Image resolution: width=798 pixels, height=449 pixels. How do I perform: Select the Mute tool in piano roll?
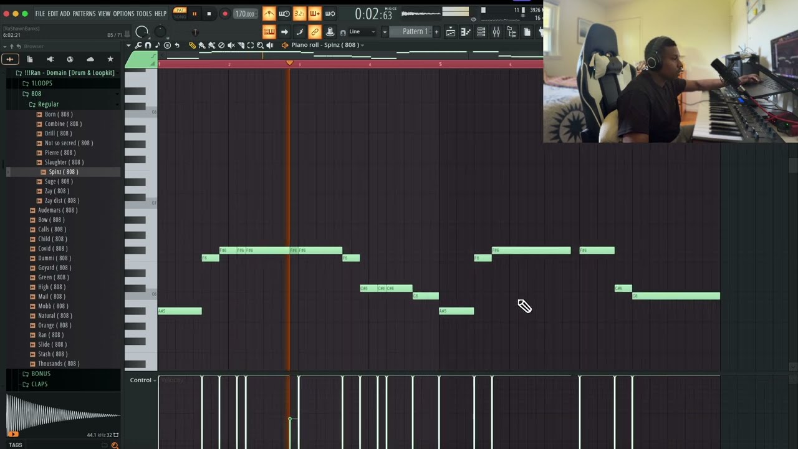point(231,45)
